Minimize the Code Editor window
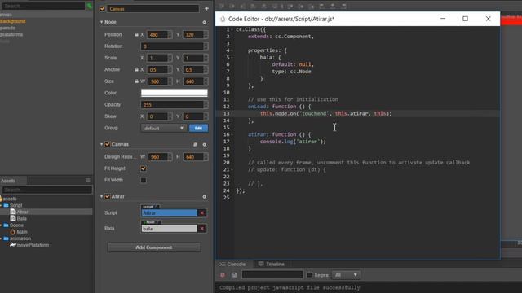Screen dimensions: 522x293 coord(442,19)
